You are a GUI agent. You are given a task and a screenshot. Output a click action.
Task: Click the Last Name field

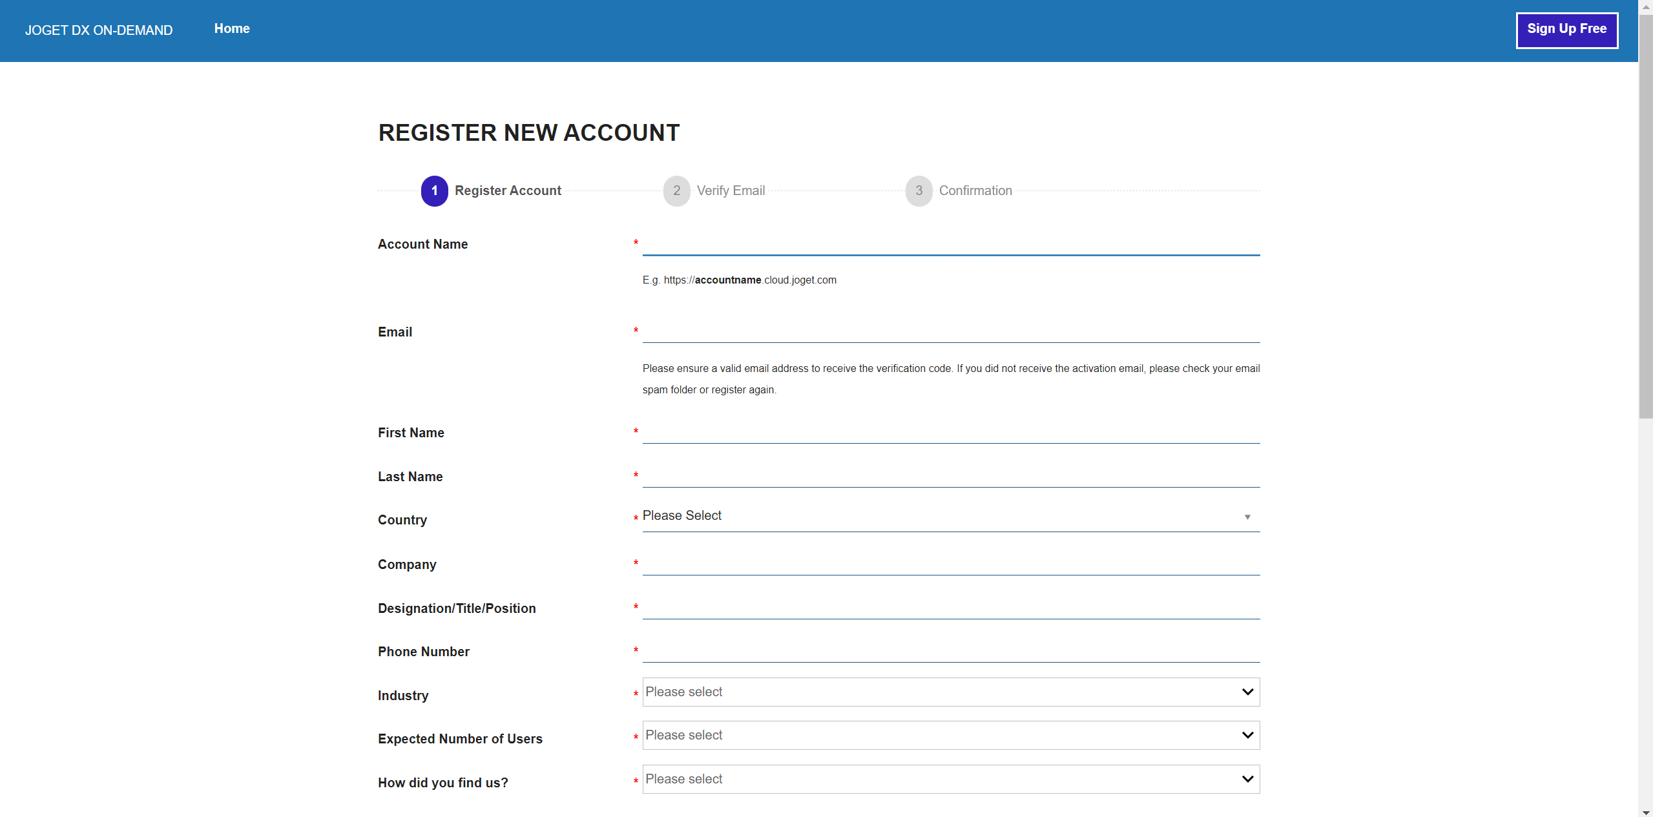950,476
